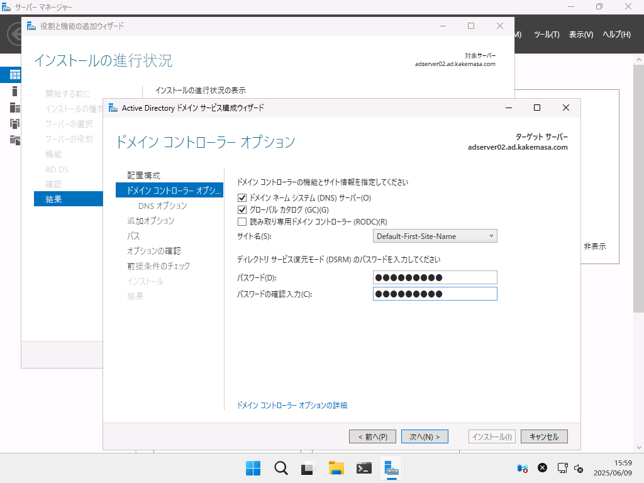The image size is (644, 483).
Task: Open Dashboard icon in Server Manager sidebar
Action: 15,75
